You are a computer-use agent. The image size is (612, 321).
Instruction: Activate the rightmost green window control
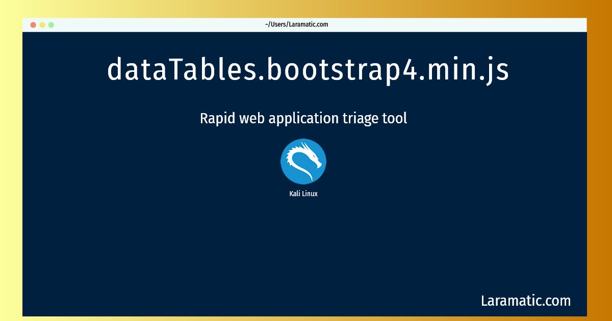pyautogui.click(x=51, y=24)
